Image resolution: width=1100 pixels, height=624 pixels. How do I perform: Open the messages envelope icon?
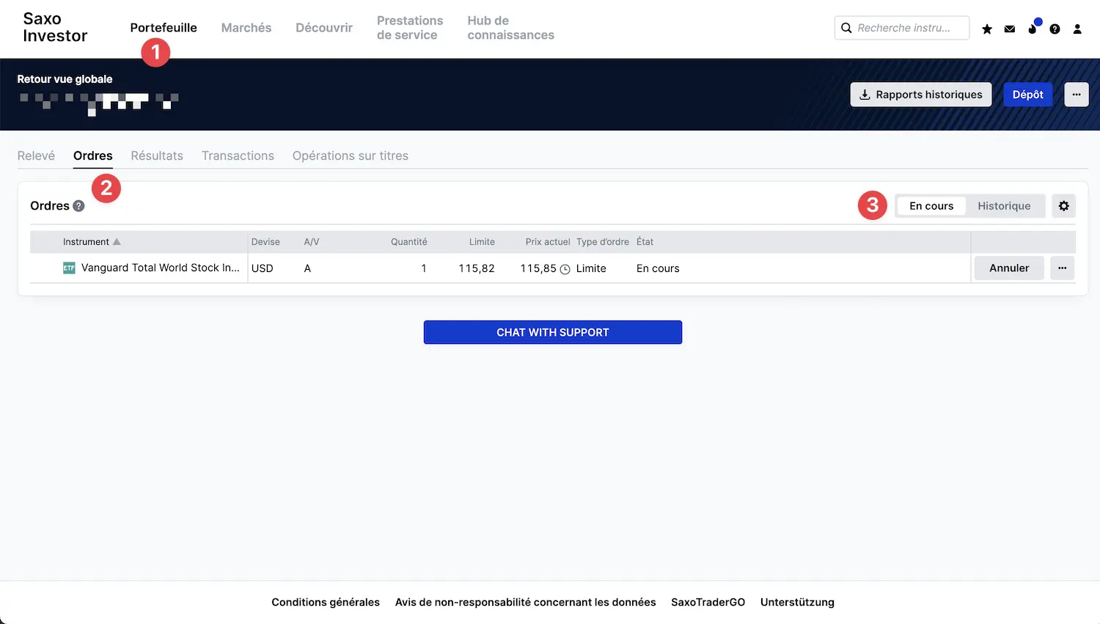pos(1010,29)
